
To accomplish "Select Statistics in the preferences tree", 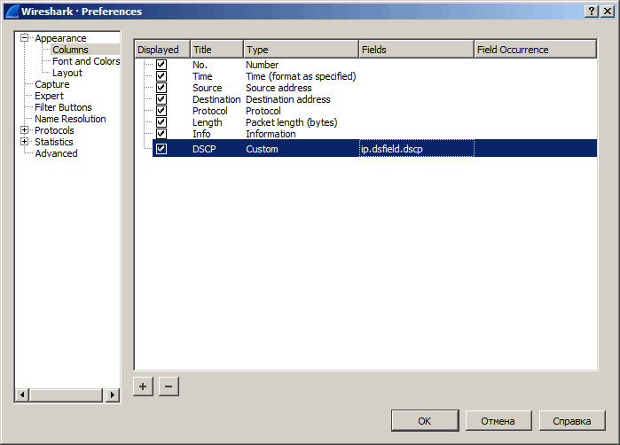I will pyautogui.click(x=54, y=142).
